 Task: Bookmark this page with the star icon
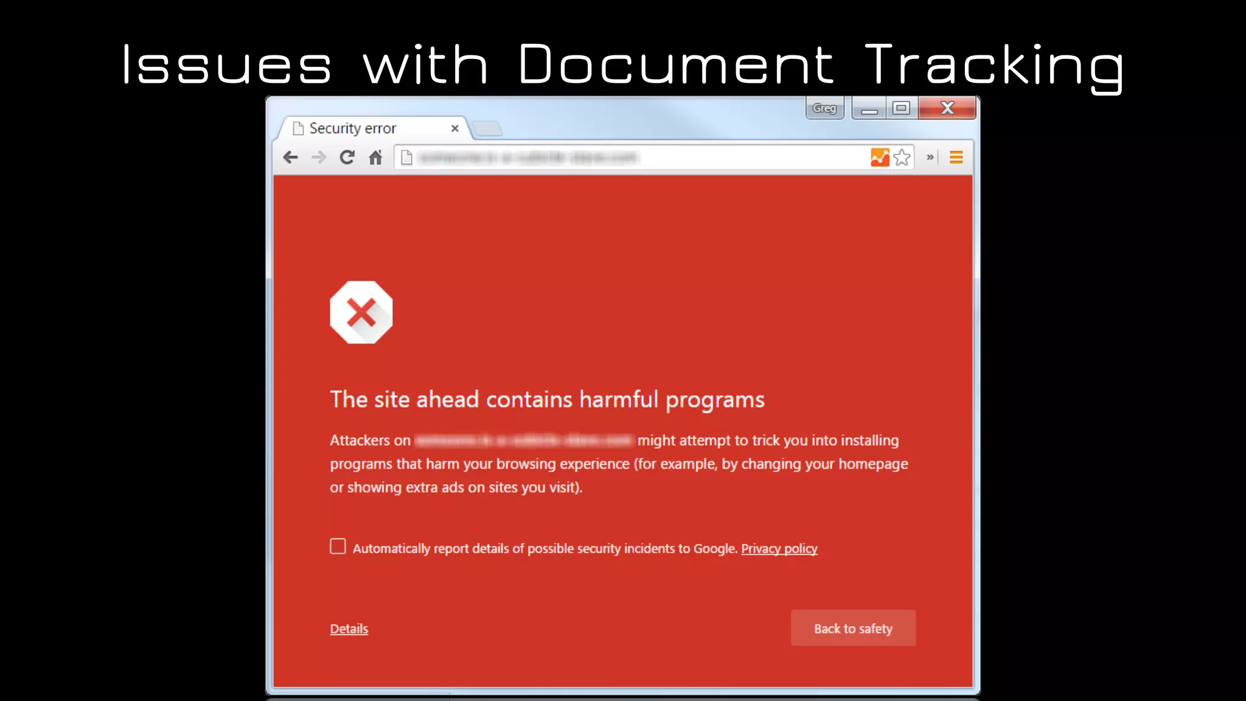tap(902, 158)
